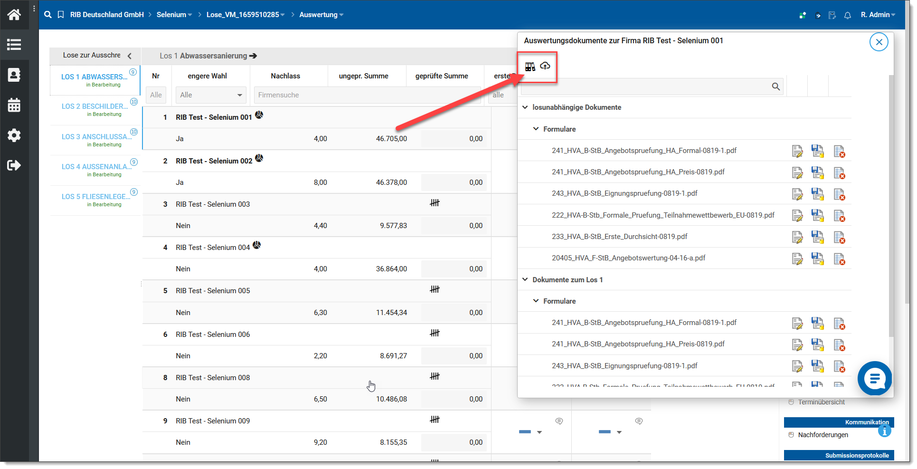Click ungepr. Summe column header
Image resolution: width=917 pixels, height=469 pixels.
(x=364, y=76)
